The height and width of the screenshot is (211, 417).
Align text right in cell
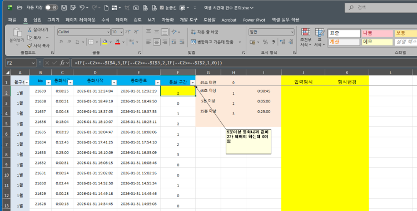(165, 42)
